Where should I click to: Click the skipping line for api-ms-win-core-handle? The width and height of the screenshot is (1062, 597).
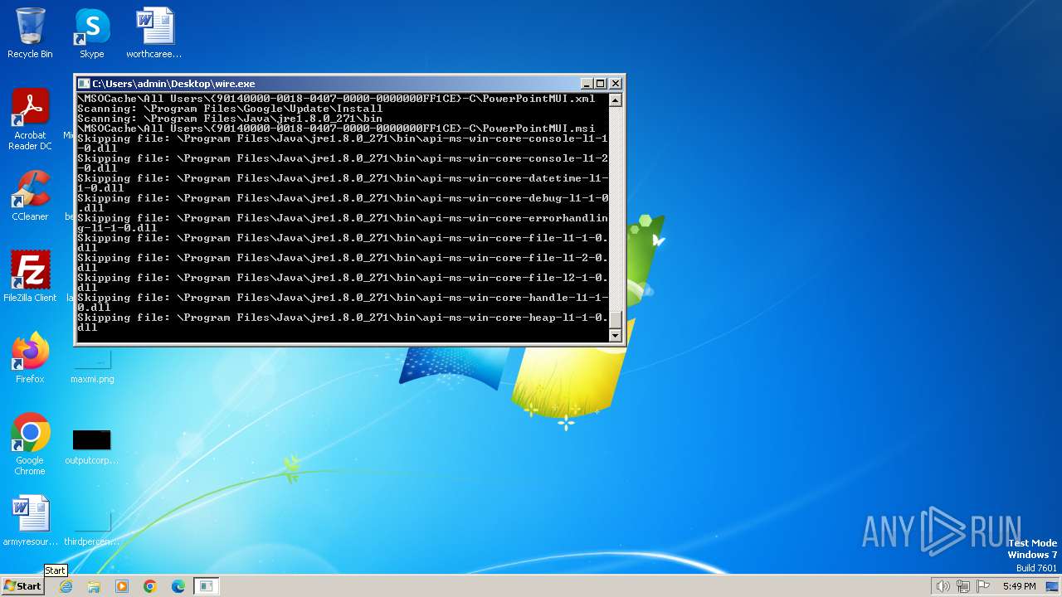[x=343, y=303]
